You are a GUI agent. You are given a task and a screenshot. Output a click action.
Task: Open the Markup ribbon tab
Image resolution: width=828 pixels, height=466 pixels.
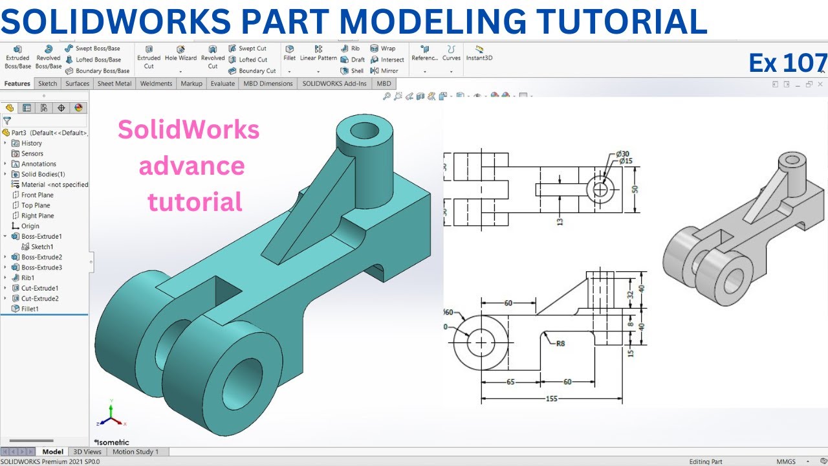coord(191,83)
